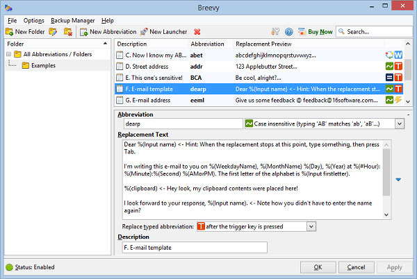Viewport: 417px width, 279px height.
Task: Open the File menu
Action: pyautogui.click(x=12, y=20)
